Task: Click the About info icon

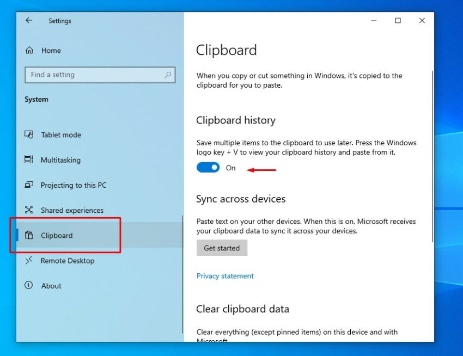Action: click(x=28, y=285)
